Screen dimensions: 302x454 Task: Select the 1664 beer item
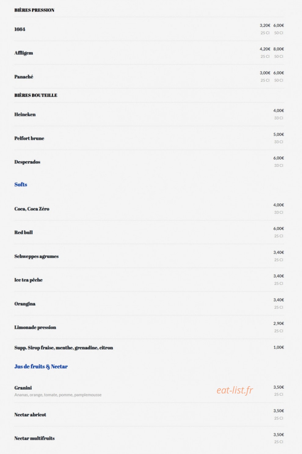click(20, 29)
